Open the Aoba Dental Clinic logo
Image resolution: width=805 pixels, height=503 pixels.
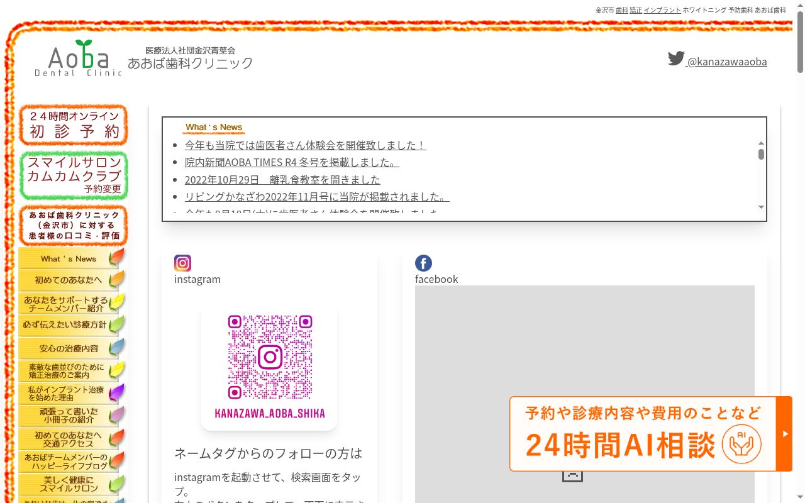coord(79,58)
